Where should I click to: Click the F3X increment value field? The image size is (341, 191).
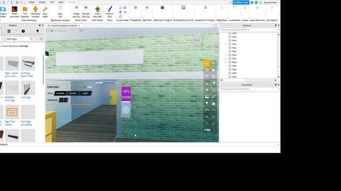(63, 100)
